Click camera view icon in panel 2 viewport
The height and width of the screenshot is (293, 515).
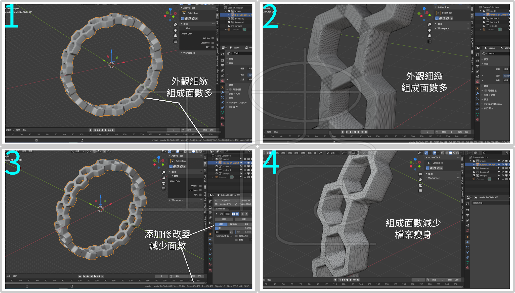click(429, 36)
